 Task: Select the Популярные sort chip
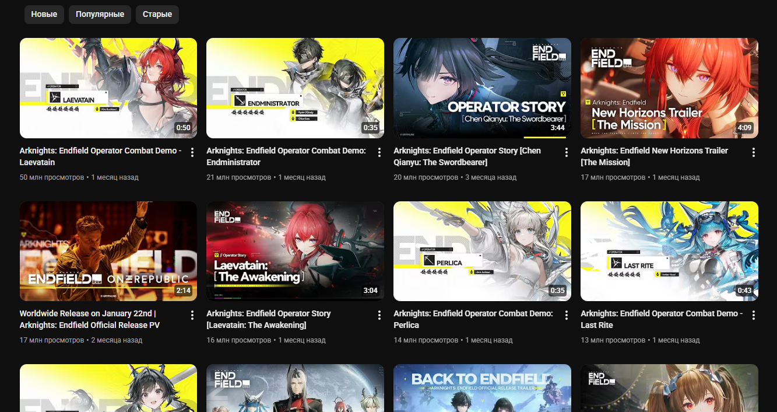click(100, 14)
